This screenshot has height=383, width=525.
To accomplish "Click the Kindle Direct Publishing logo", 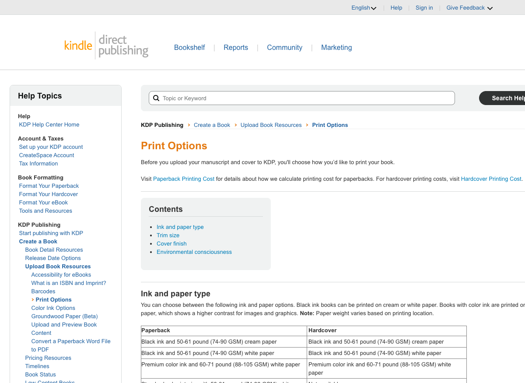I will point(106,46).
